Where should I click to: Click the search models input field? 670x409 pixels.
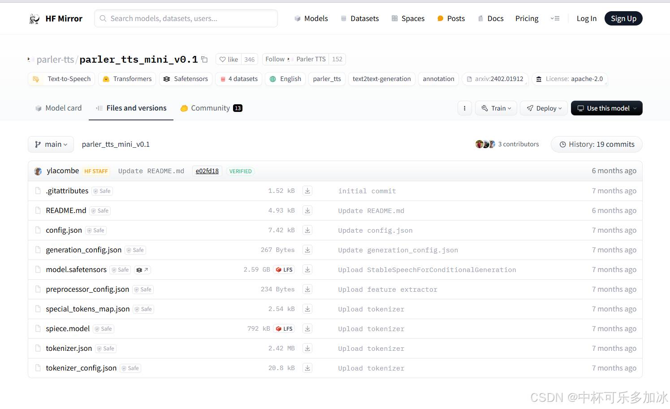point(186,18)
